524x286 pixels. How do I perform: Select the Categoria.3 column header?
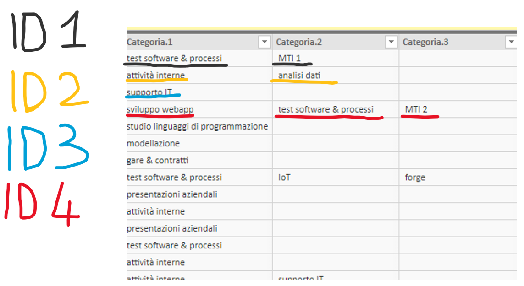click(x=458, y=42)
